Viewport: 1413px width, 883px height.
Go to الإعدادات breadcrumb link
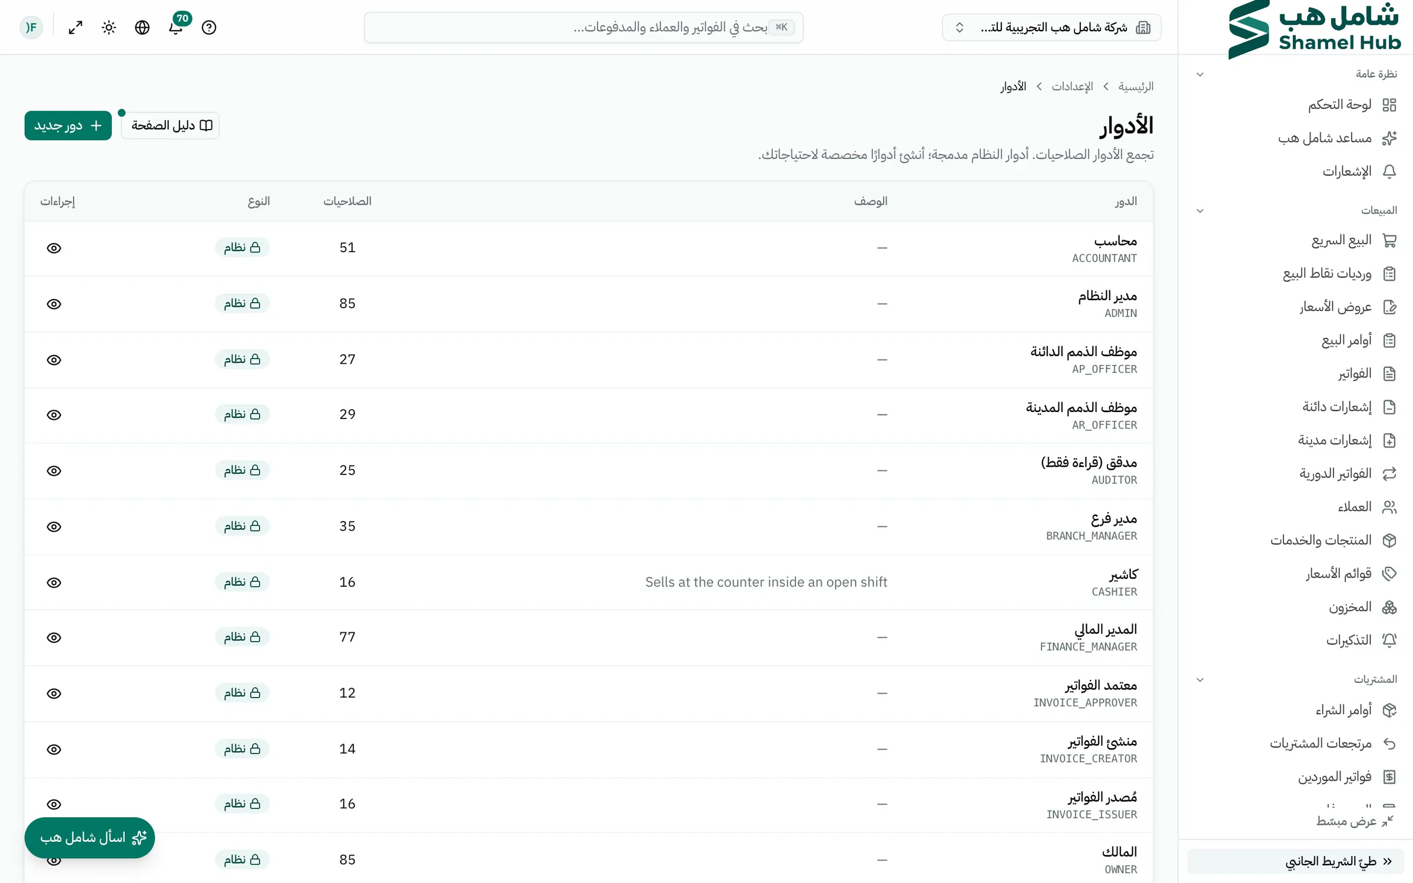pos(1072,87)
